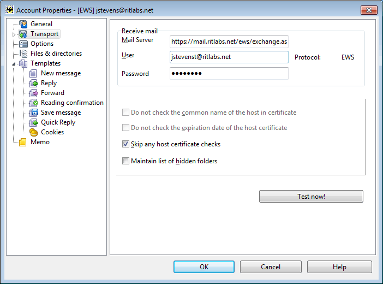Screen dimensions: 383x284
Task: Open the Quick Reply template
Action: pos(58,122)
